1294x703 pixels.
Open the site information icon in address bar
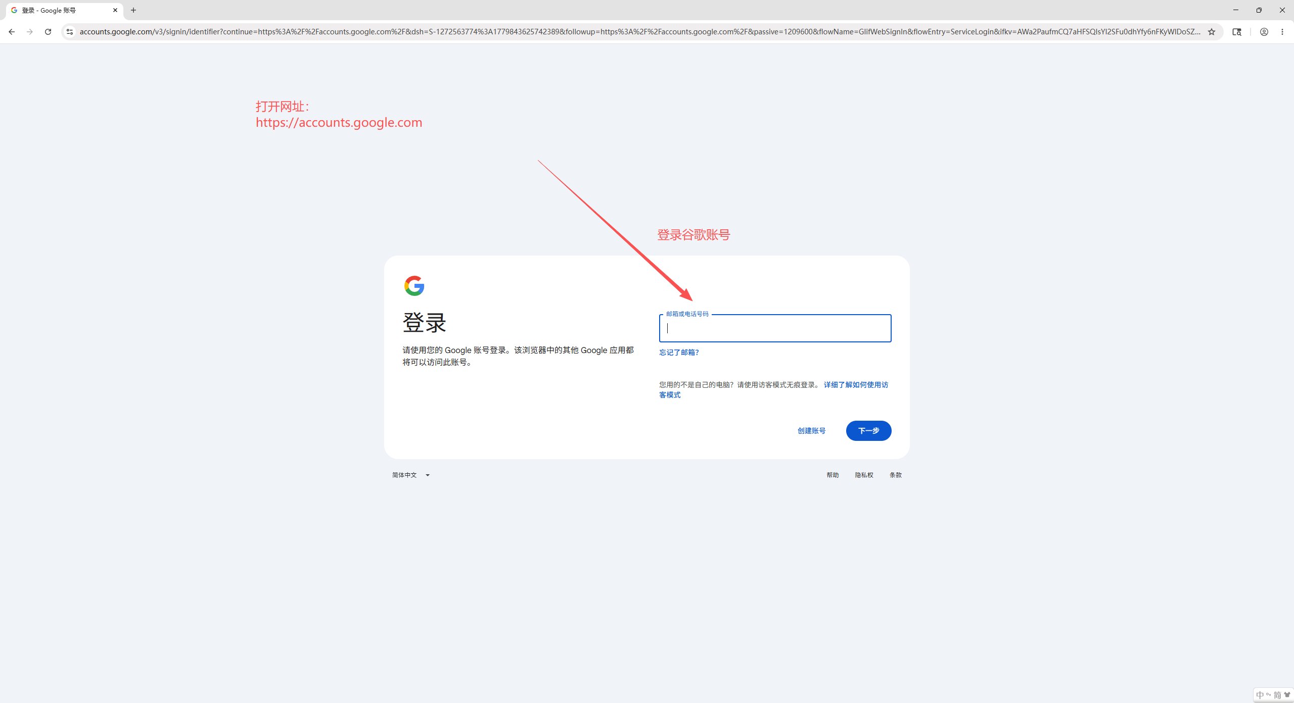click(x=70, y=32)
